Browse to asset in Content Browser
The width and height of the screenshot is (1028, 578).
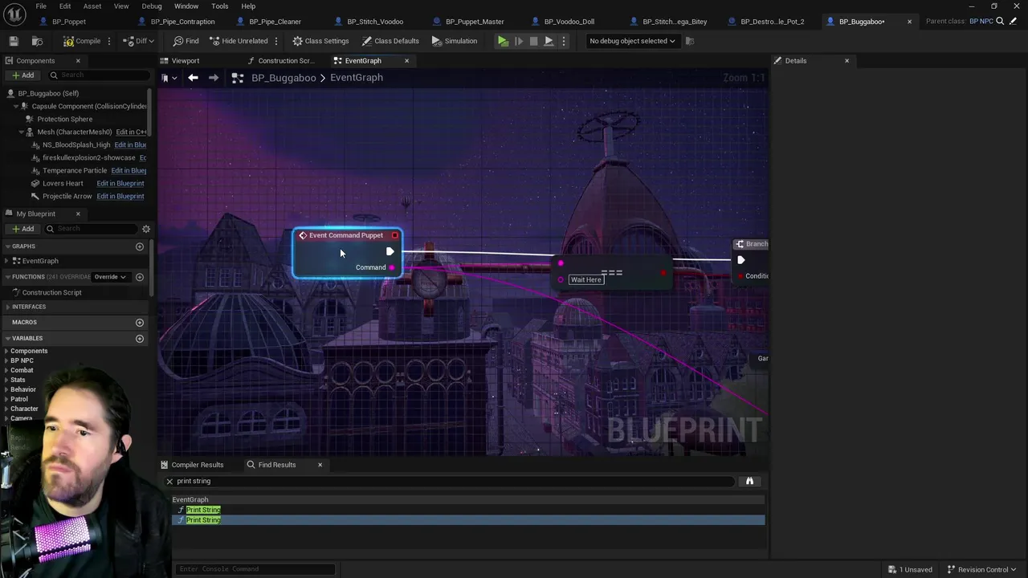37,41
